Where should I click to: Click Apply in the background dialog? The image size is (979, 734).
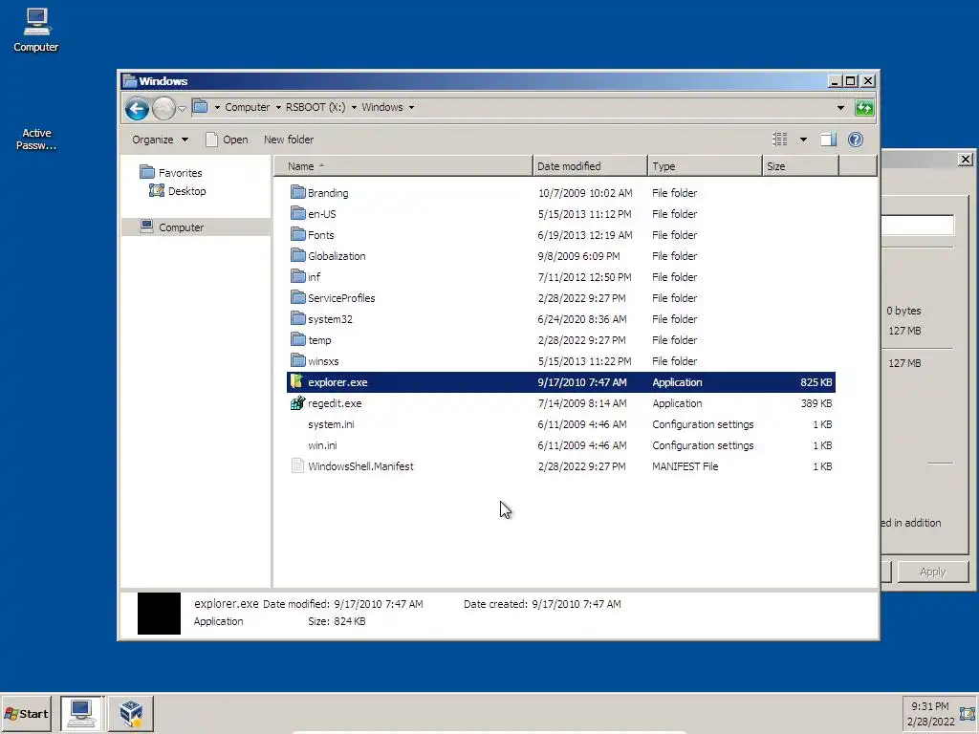933,572
